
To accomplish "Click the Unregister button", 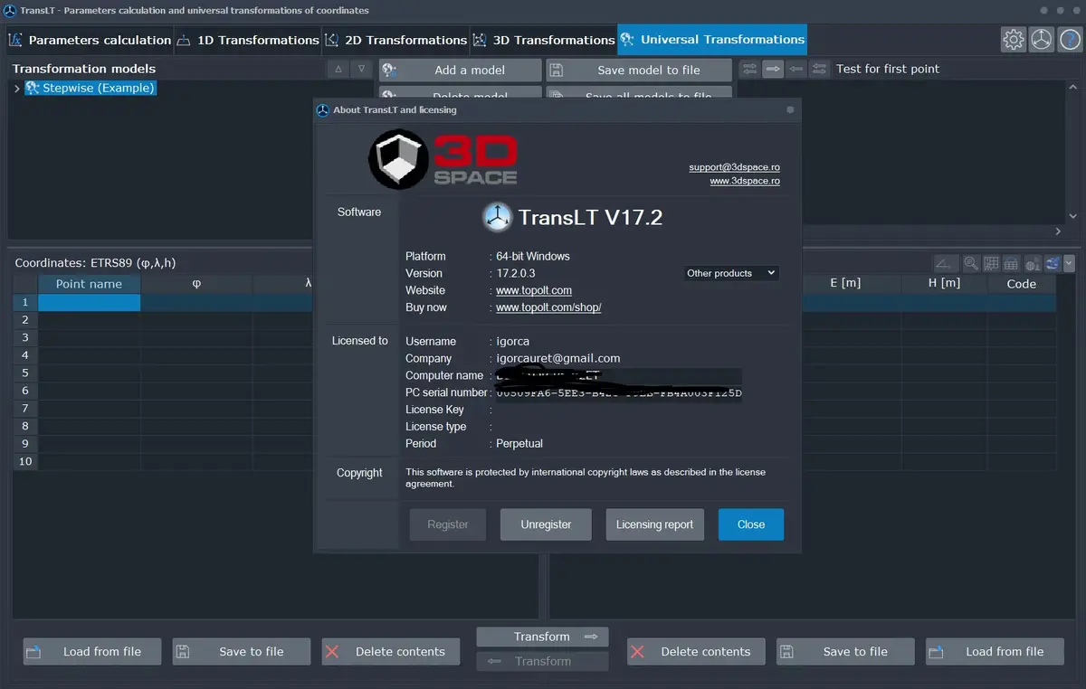I will point(546,524).
